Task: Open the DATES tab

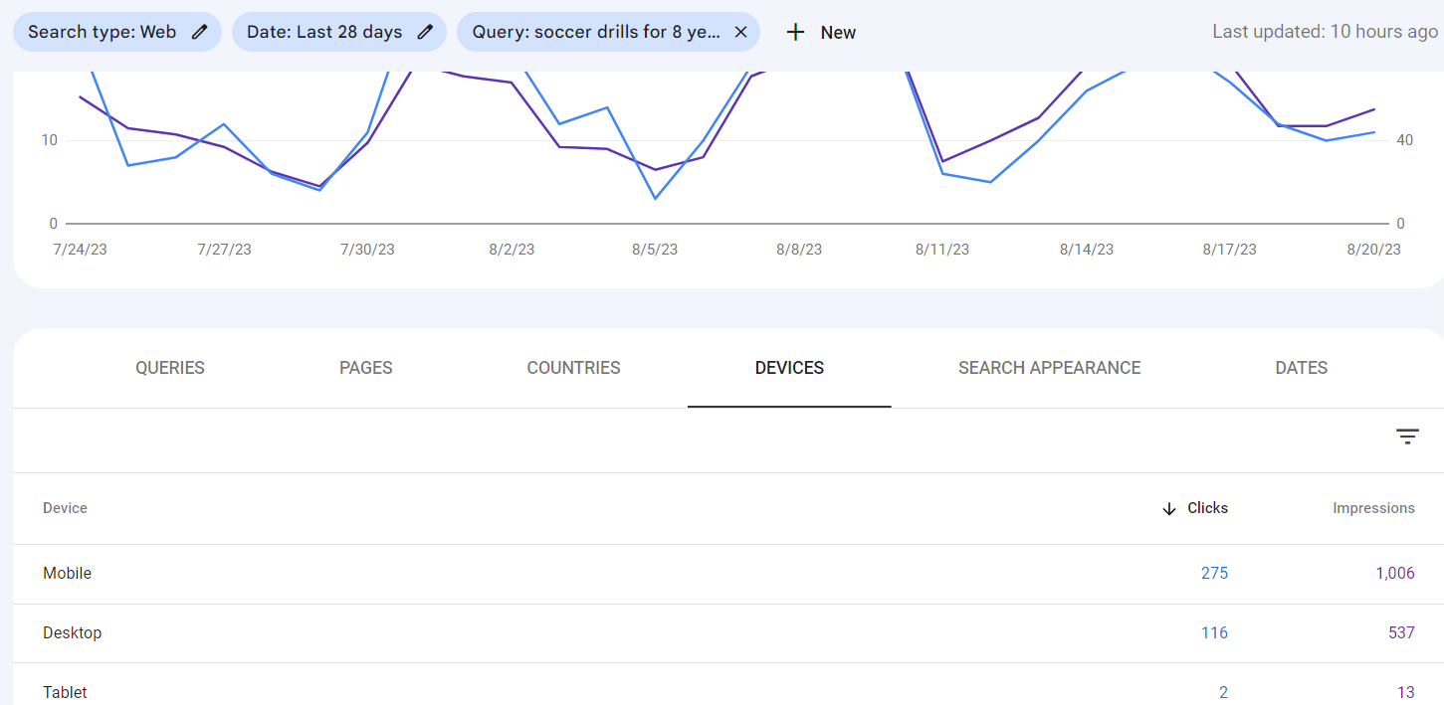Action: (1301, 367)
